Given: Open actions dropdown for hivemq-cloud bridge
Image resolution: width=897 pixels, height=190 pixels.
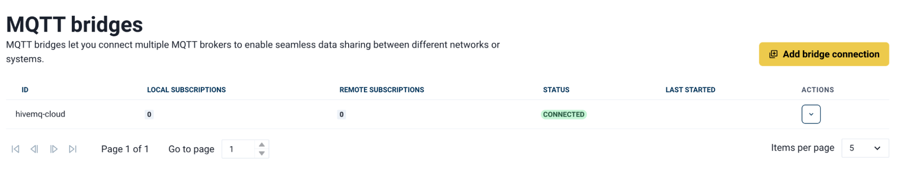Looking at the screenshot, I should pos(810,114).
